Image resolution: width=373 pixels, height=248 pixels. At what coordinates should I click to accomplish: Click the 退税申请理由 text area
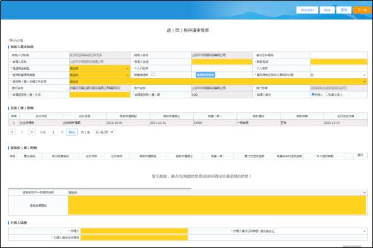point(217,205)
